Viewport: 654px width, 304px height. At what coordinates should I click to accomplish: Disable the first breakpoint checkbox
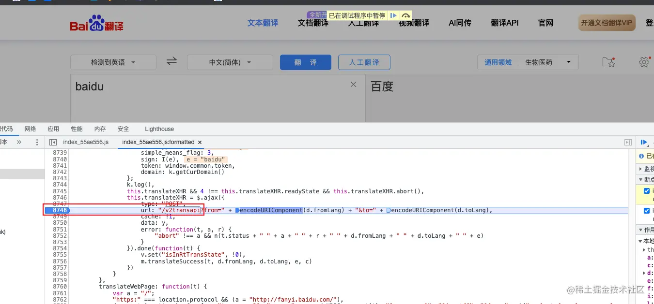pyautogui.click(x=647, y=191)
